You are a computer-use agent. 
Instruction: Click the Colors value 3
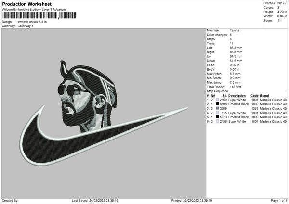click(x=278, y=8)
